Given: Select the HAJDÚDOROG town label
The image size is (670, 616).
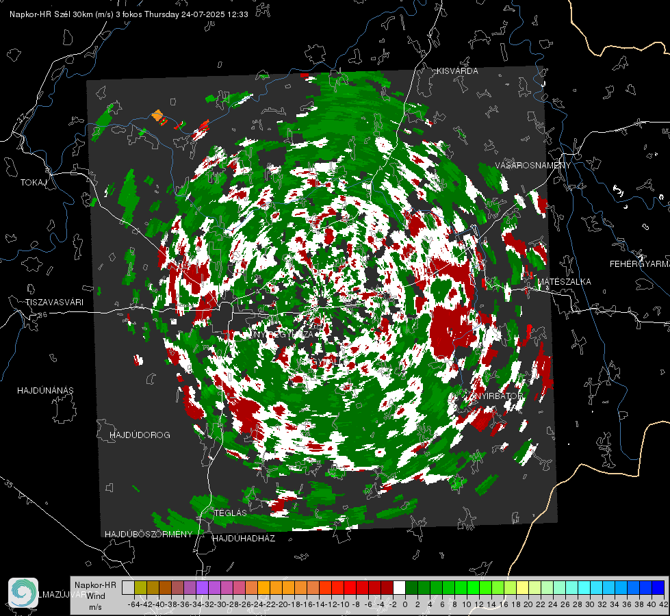Looking at the screenshot, I should click(140, 435).
